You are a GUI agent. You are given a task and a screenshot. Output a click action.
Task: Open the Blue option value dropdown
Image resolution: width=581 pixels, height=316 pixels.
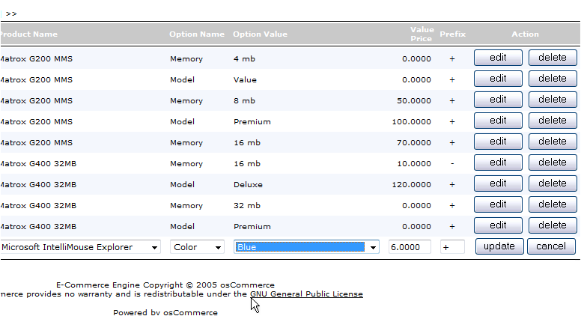pos(306,247)
